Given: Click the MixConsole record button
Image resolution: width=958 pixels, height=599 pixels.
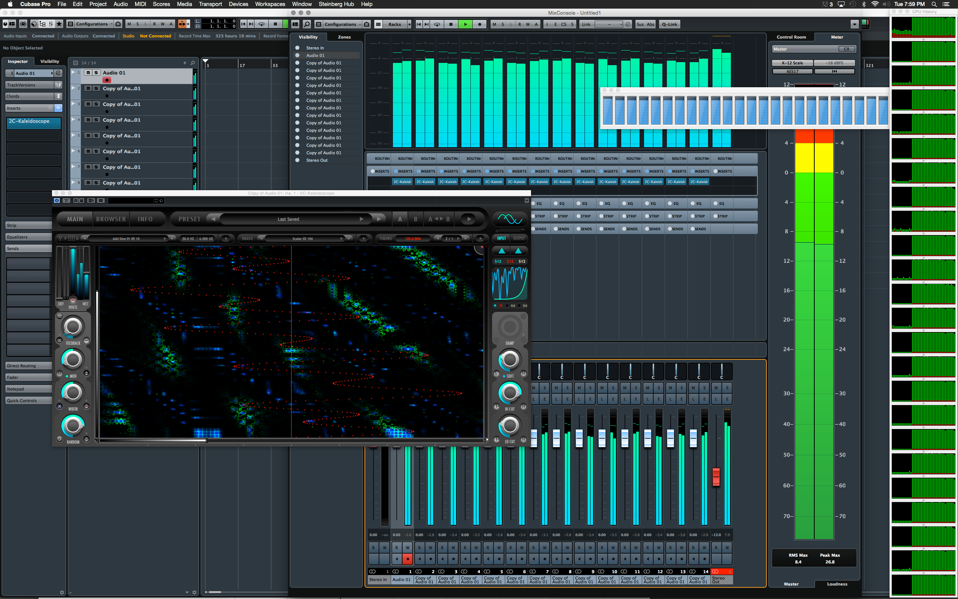Looking at the screenshot, I should pyautogui.click(x=480, y=24).
